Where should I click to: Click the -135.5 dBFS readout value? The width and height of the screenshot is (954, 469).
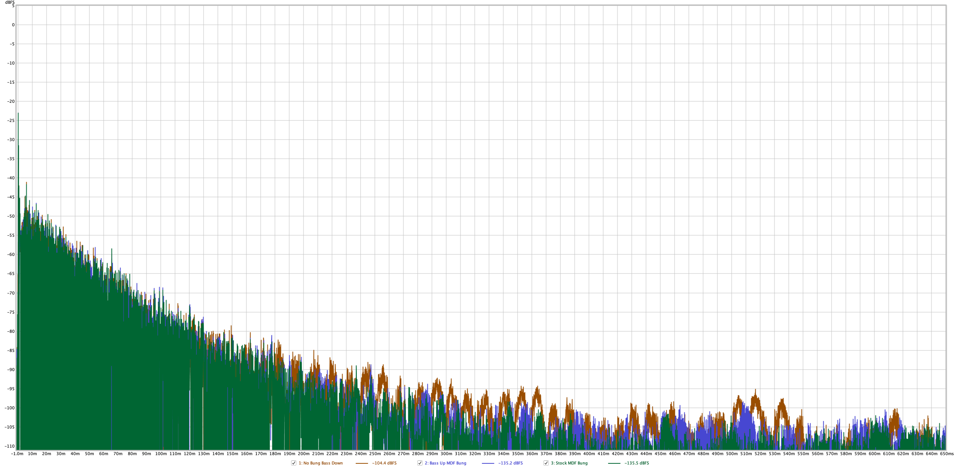point(637,463)
